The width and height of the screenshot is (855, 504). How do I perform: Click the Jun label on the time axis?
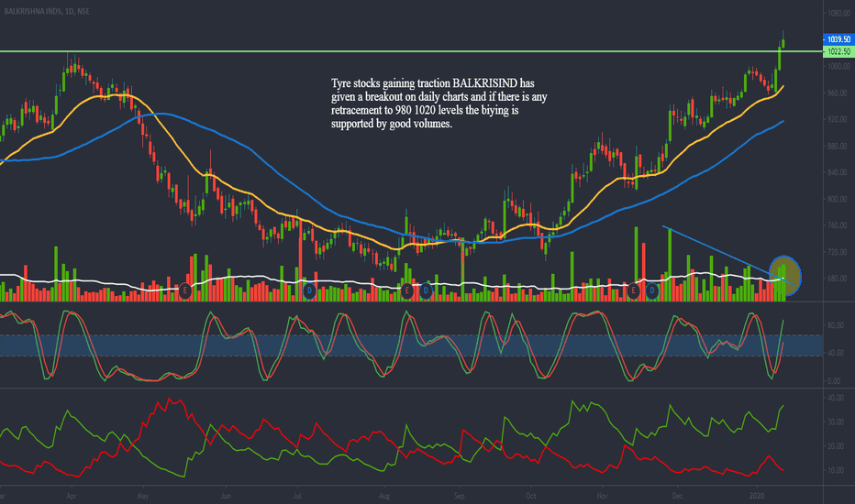[225, 496]
